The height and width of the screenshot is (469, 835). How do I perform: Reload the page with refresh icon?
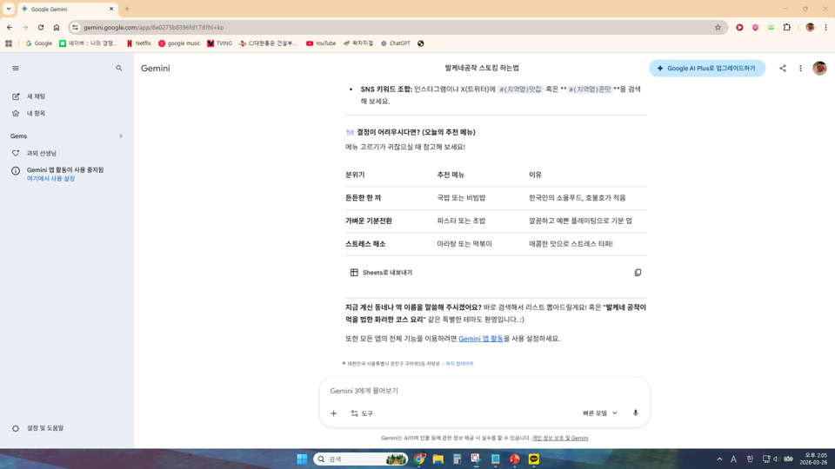41,27
